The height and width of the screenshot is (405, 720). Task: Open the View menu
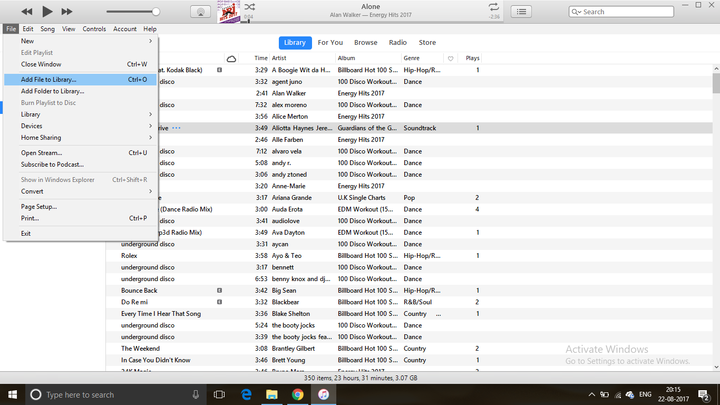pyautogui.click(x=69, y=29)
